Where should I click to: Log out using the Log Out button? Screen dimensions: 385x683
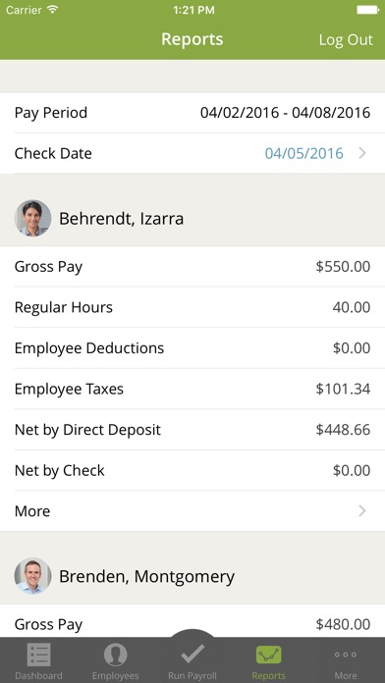346,39
